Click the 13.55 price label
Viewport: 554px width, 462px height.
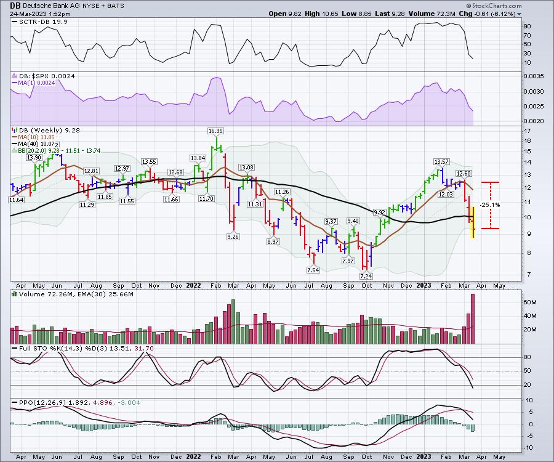click(149, 162)
